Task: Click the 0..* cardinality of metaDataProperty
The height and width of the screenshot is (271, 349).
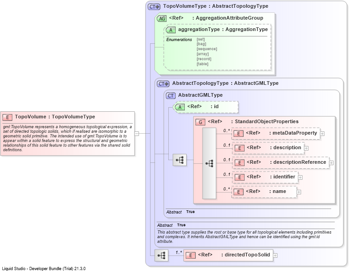Action: [227, 131]
